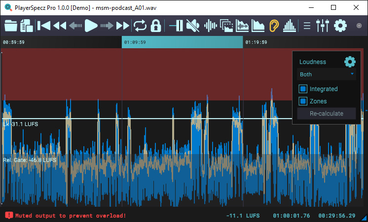
Task: Click the highlighted 01:09:59 timeline segment
Action: 182,42
